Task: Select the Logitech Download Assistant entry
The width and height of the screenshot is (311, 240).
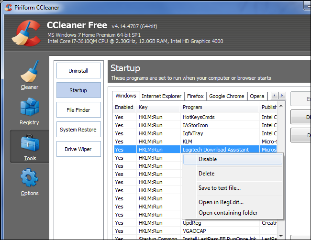Action: 195,150
